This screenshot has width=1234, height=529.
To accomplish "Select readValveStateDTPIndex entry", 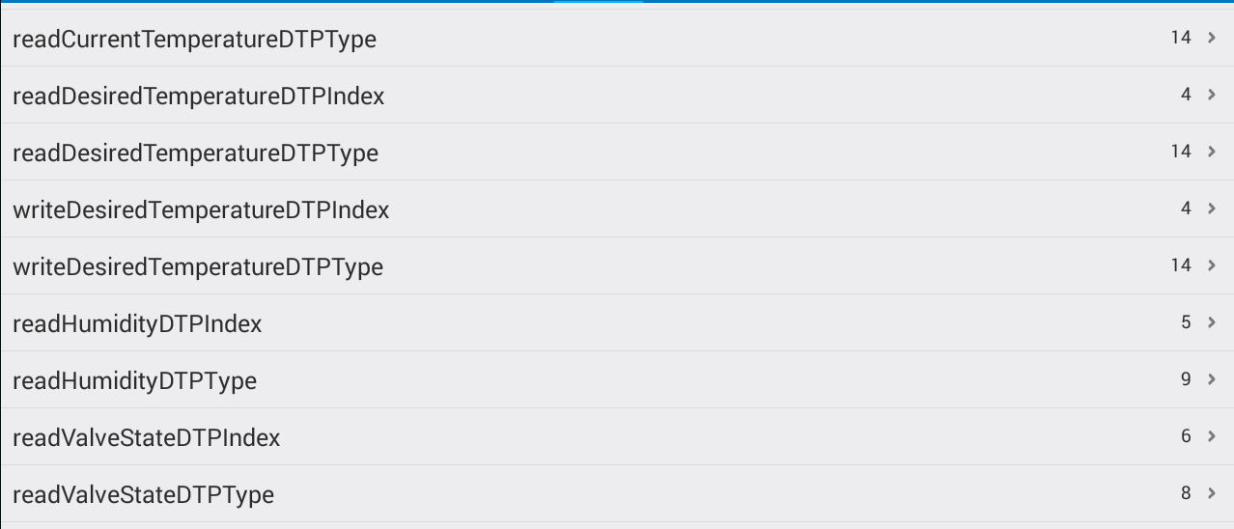I will [146, 438].
